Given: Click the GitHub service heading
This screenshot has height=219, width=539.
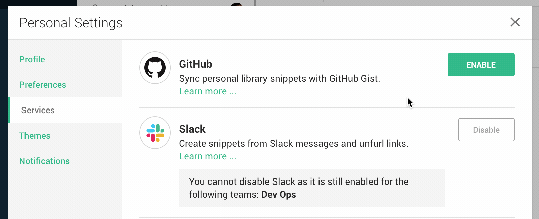Looking at the screenshot, I should 196,64.
